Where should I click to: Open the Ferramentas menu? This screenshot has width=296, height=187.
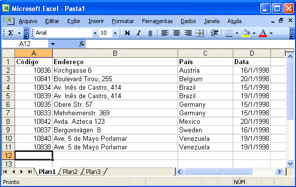click(157, 21)
